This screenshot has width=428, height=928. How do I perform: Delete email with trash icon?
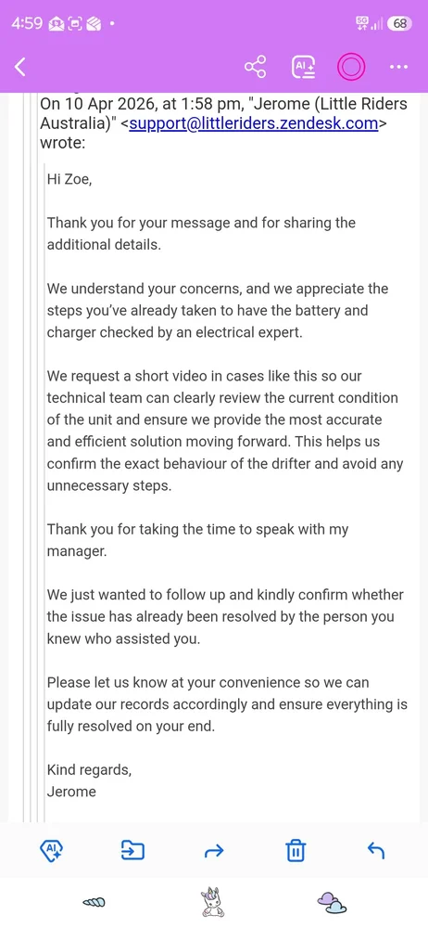coord(295,851)
